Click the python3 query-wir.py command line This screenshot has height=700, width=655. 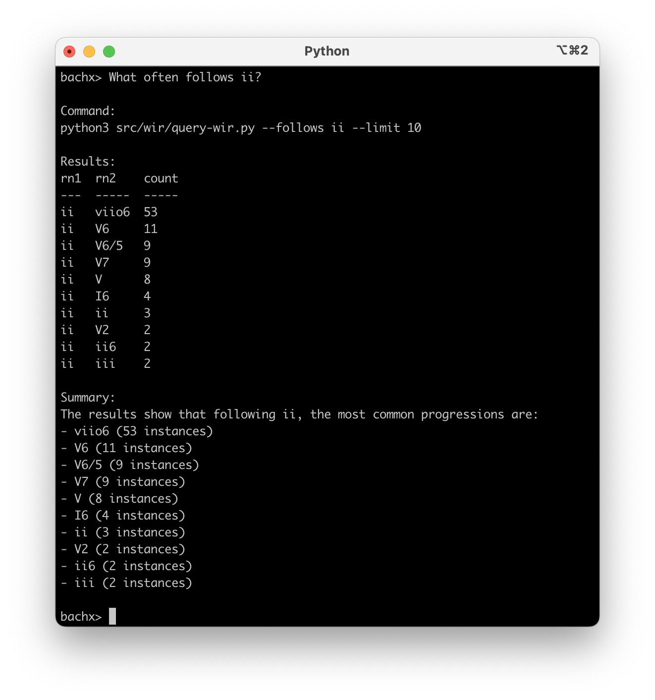(x=241, y=128)
